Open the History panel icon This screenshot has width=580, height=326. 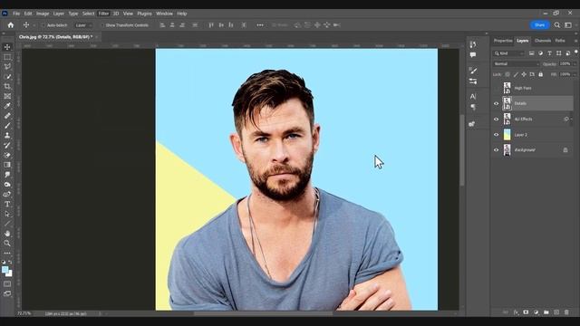click(473, 44)
